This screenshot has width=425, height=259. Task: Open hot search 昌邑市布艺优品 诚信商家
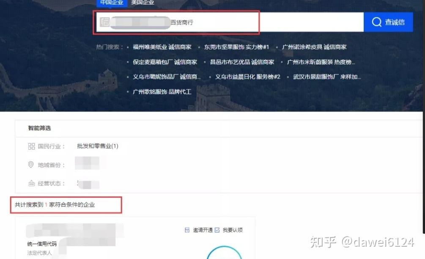[x=242, y=62]
